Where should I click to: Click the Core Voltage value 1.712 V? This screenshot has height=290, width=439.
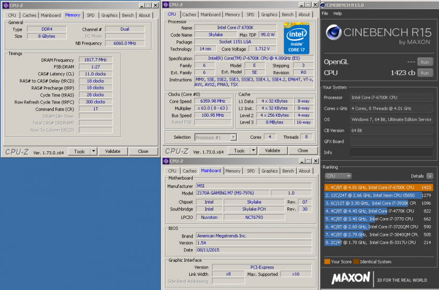[262, 49]
